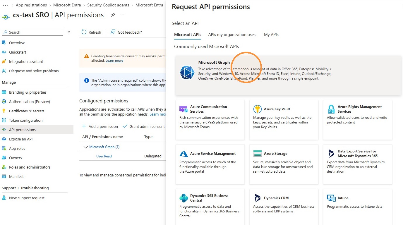Select the Expose an API cloud icon
Image resolution: width=403 pixels, height=225 pixels.
[x=4, y=139]
